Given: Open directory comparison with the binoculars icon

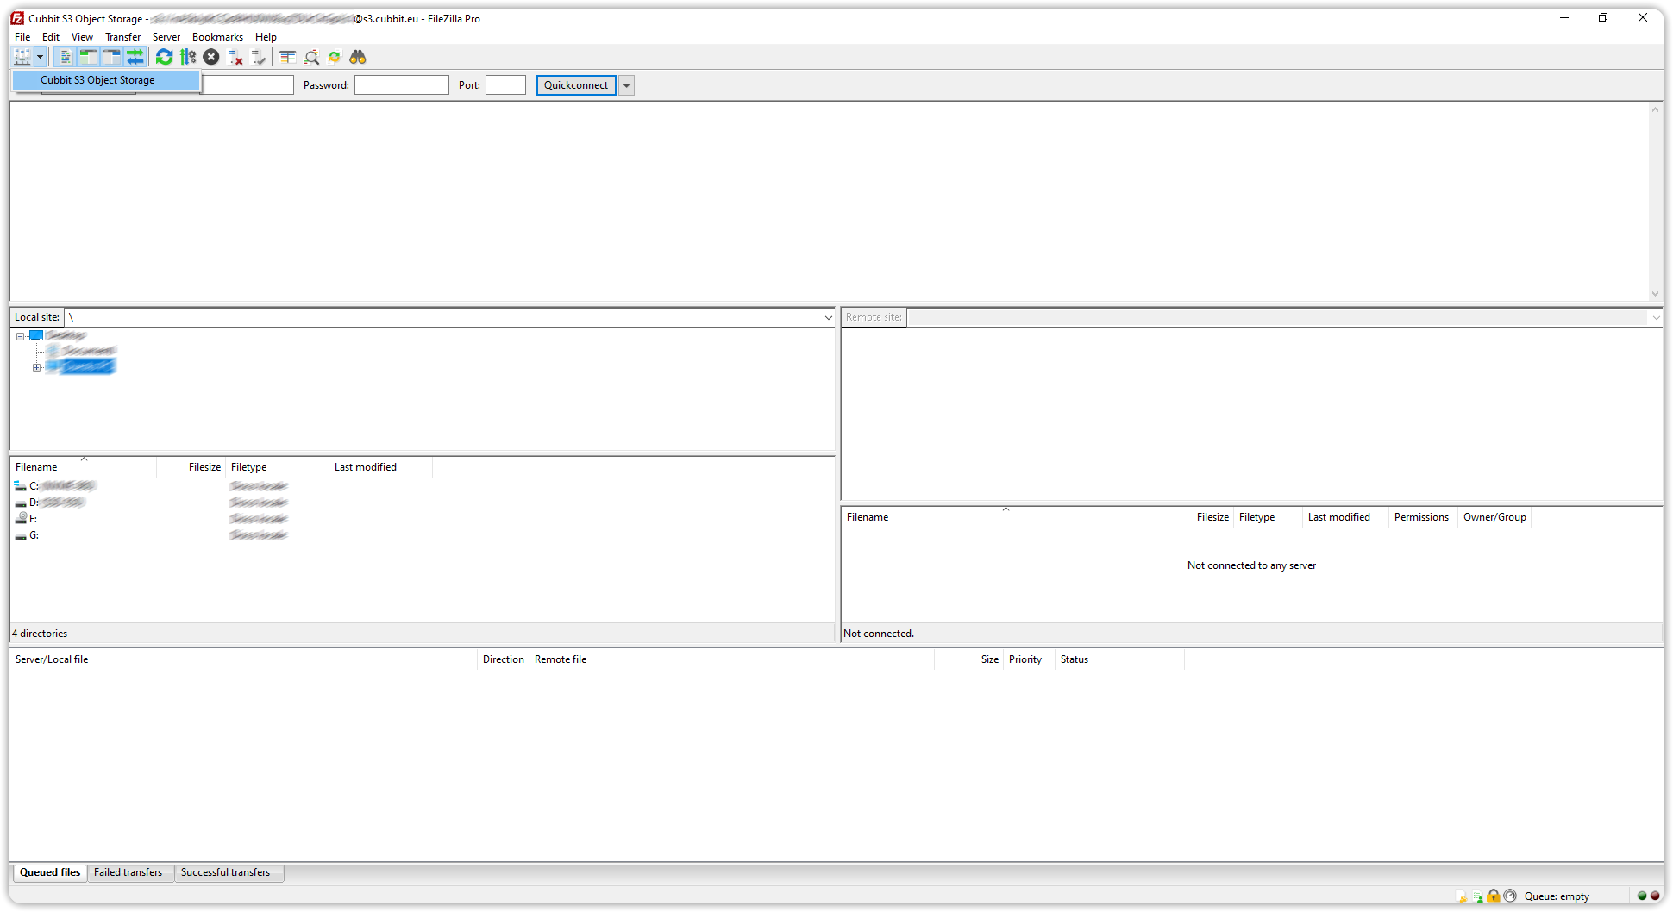Looking at the screenshot, I should pos(358,57).
